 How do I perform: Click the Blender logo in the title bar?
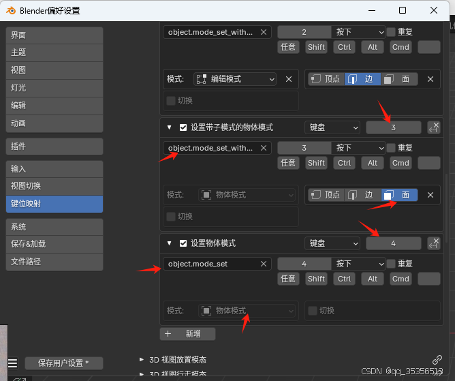tap(11, 11)
